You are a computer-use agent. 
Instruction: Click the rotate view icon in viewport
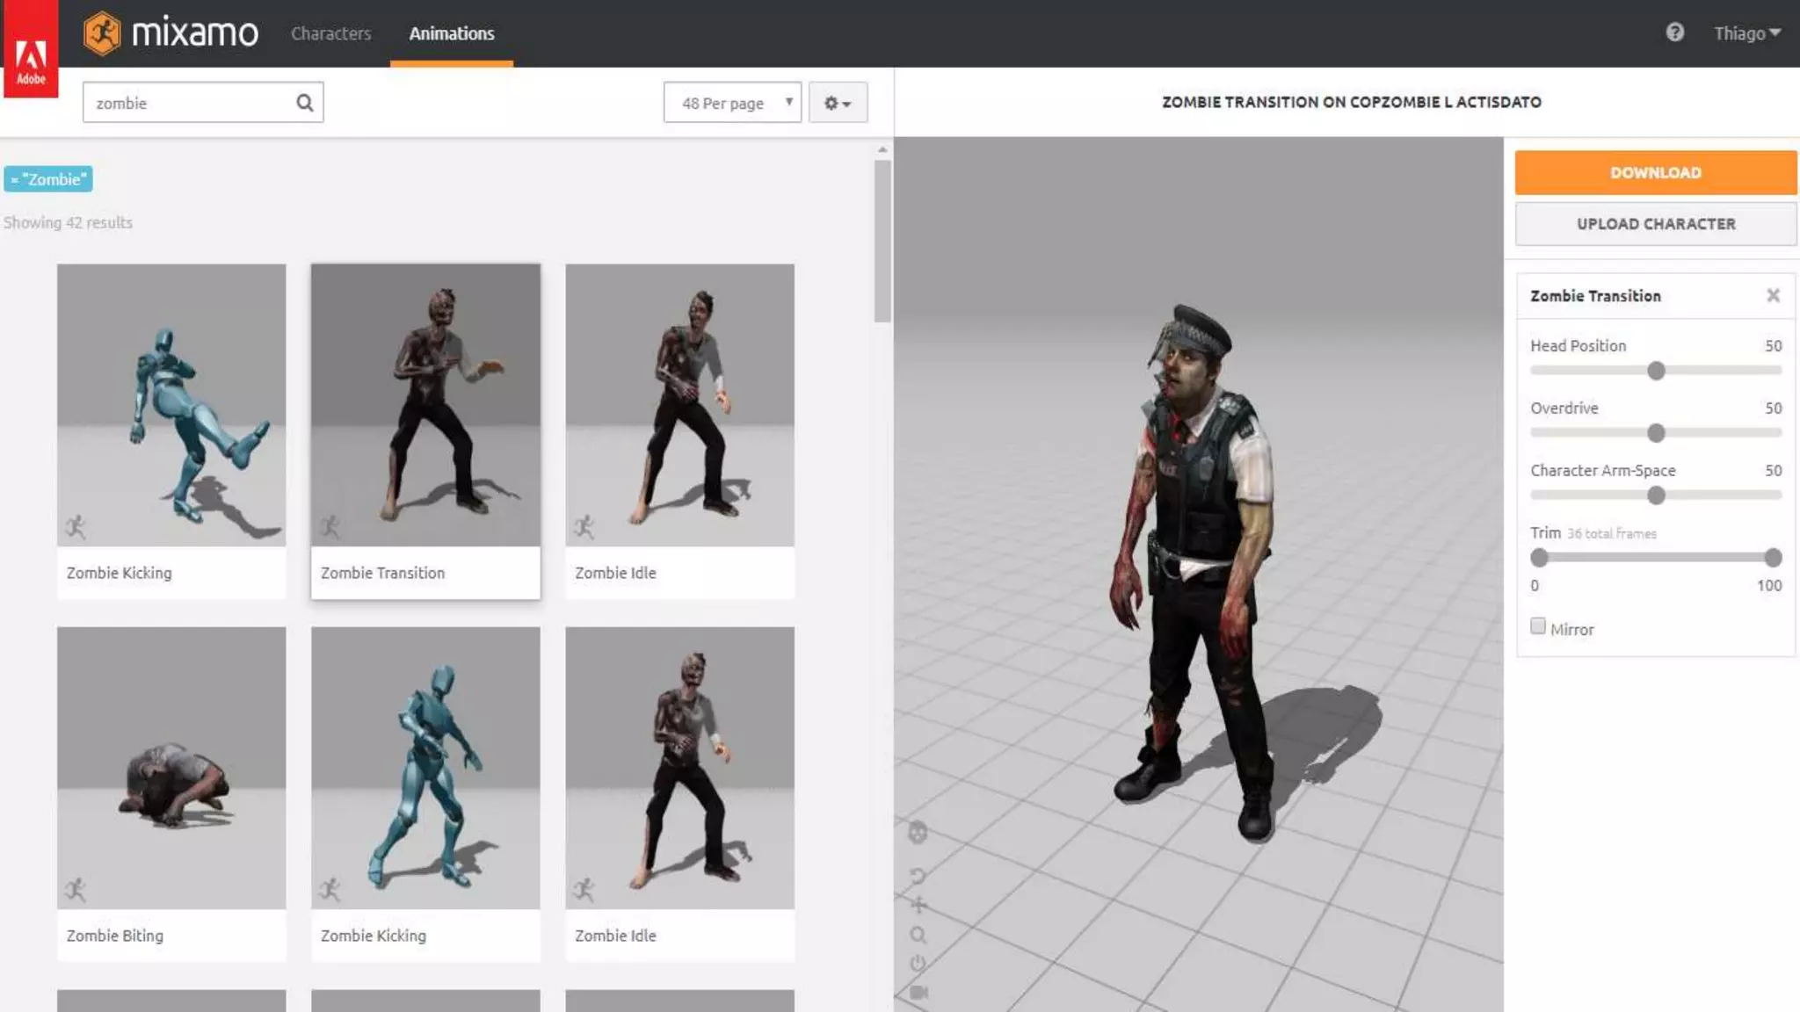pos(918,876)
